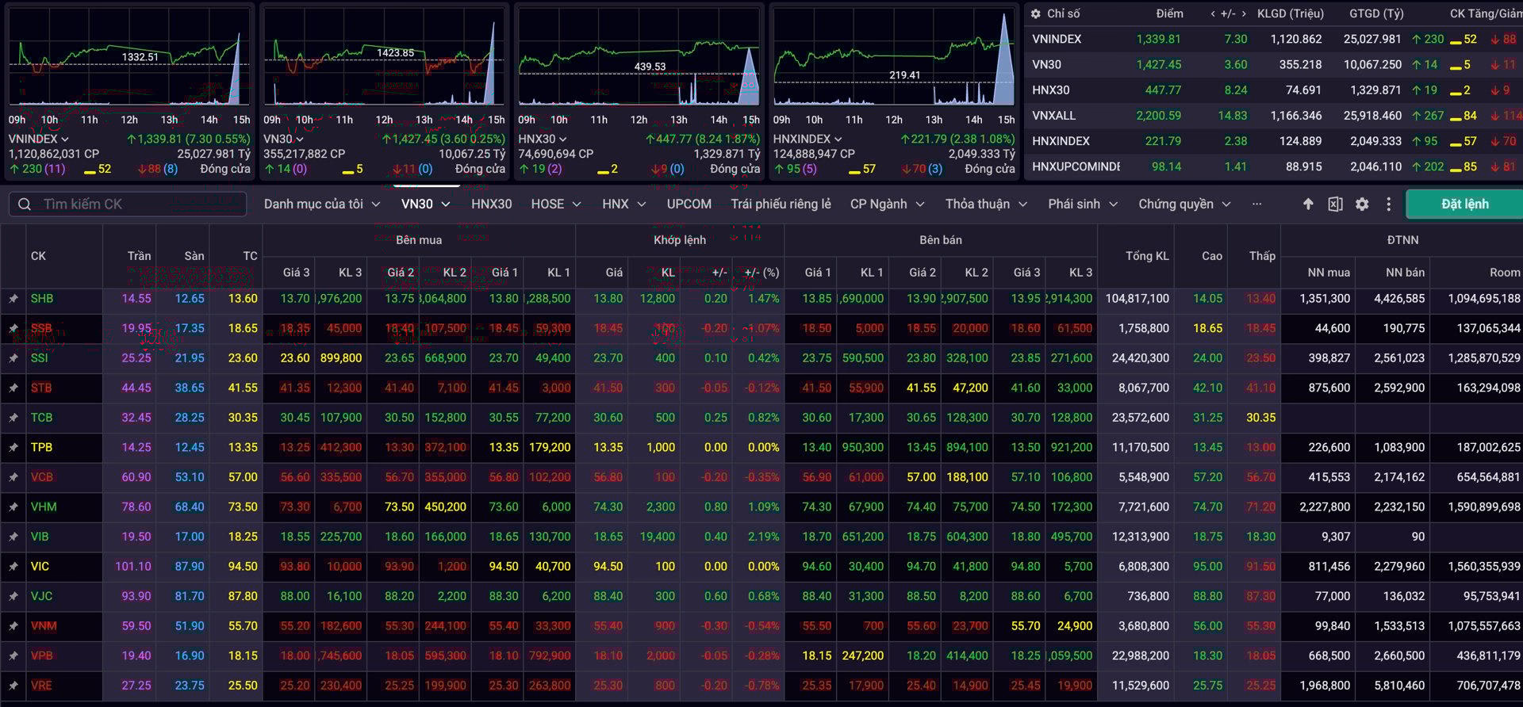The width and height of the screenshot is (1523, 707).
Task: Switch to the HNX30 tab
Action: [491, 204]
